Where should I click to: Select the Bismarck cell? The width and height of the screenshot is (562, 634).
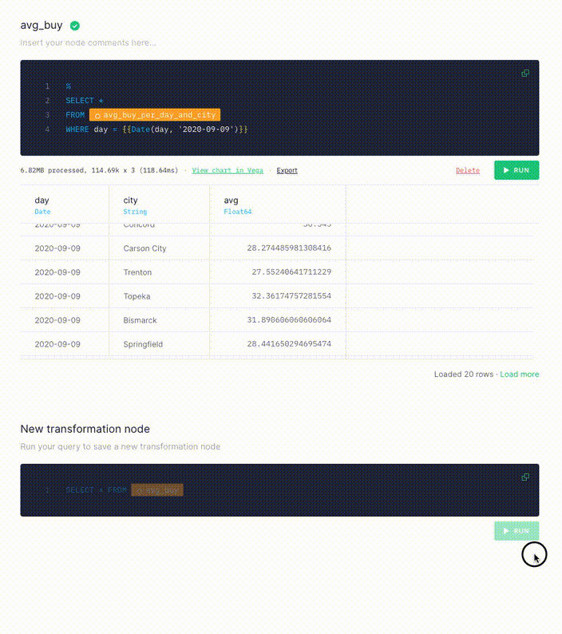(x=140, y=320)
